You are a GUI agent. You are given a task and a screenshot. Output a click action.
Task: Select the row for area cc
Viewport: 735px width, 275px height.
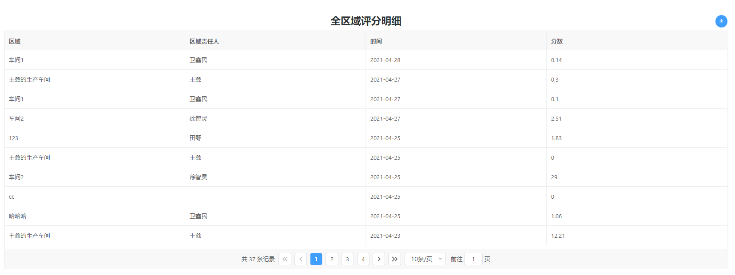12,196
